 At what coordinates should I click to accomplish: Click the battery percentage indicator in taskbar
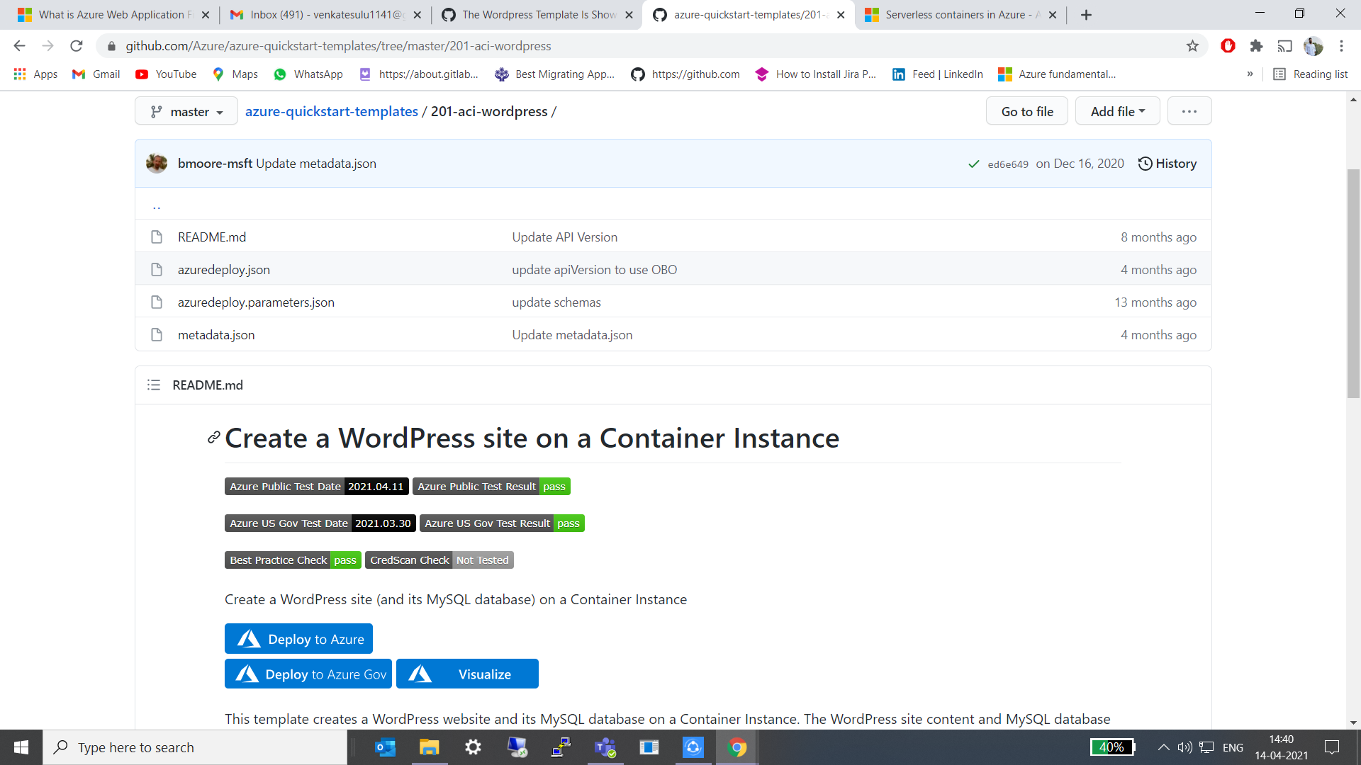coord(1112,747)
